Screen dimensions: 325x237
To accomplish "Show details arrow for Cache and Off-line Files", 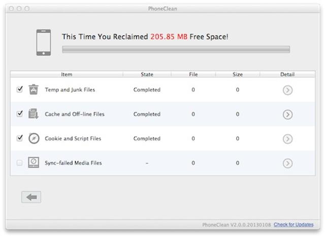I will pos(287,114).
